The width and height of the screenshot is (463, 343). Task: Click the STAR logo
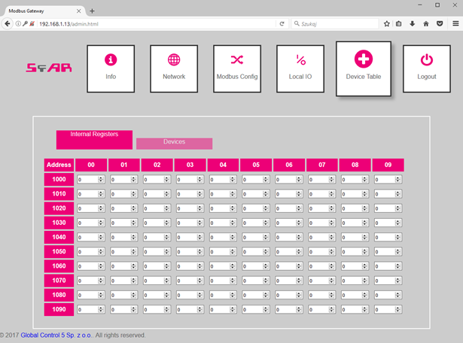[x=49, y=68]
